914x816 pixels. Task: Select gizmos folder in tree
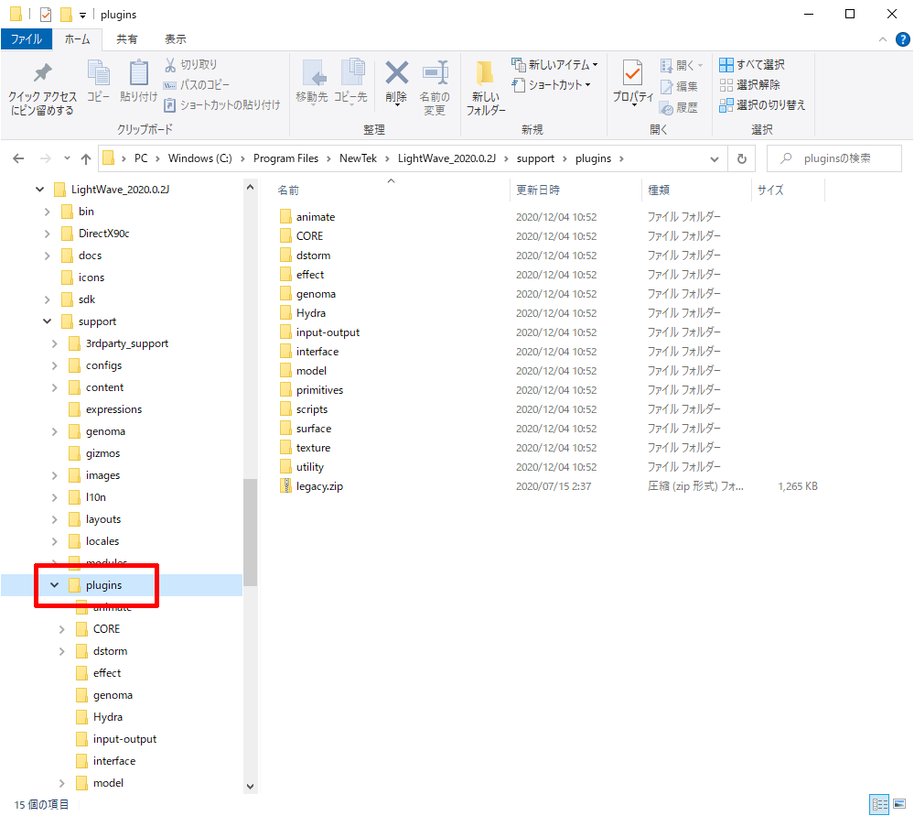tap(102, 453)
